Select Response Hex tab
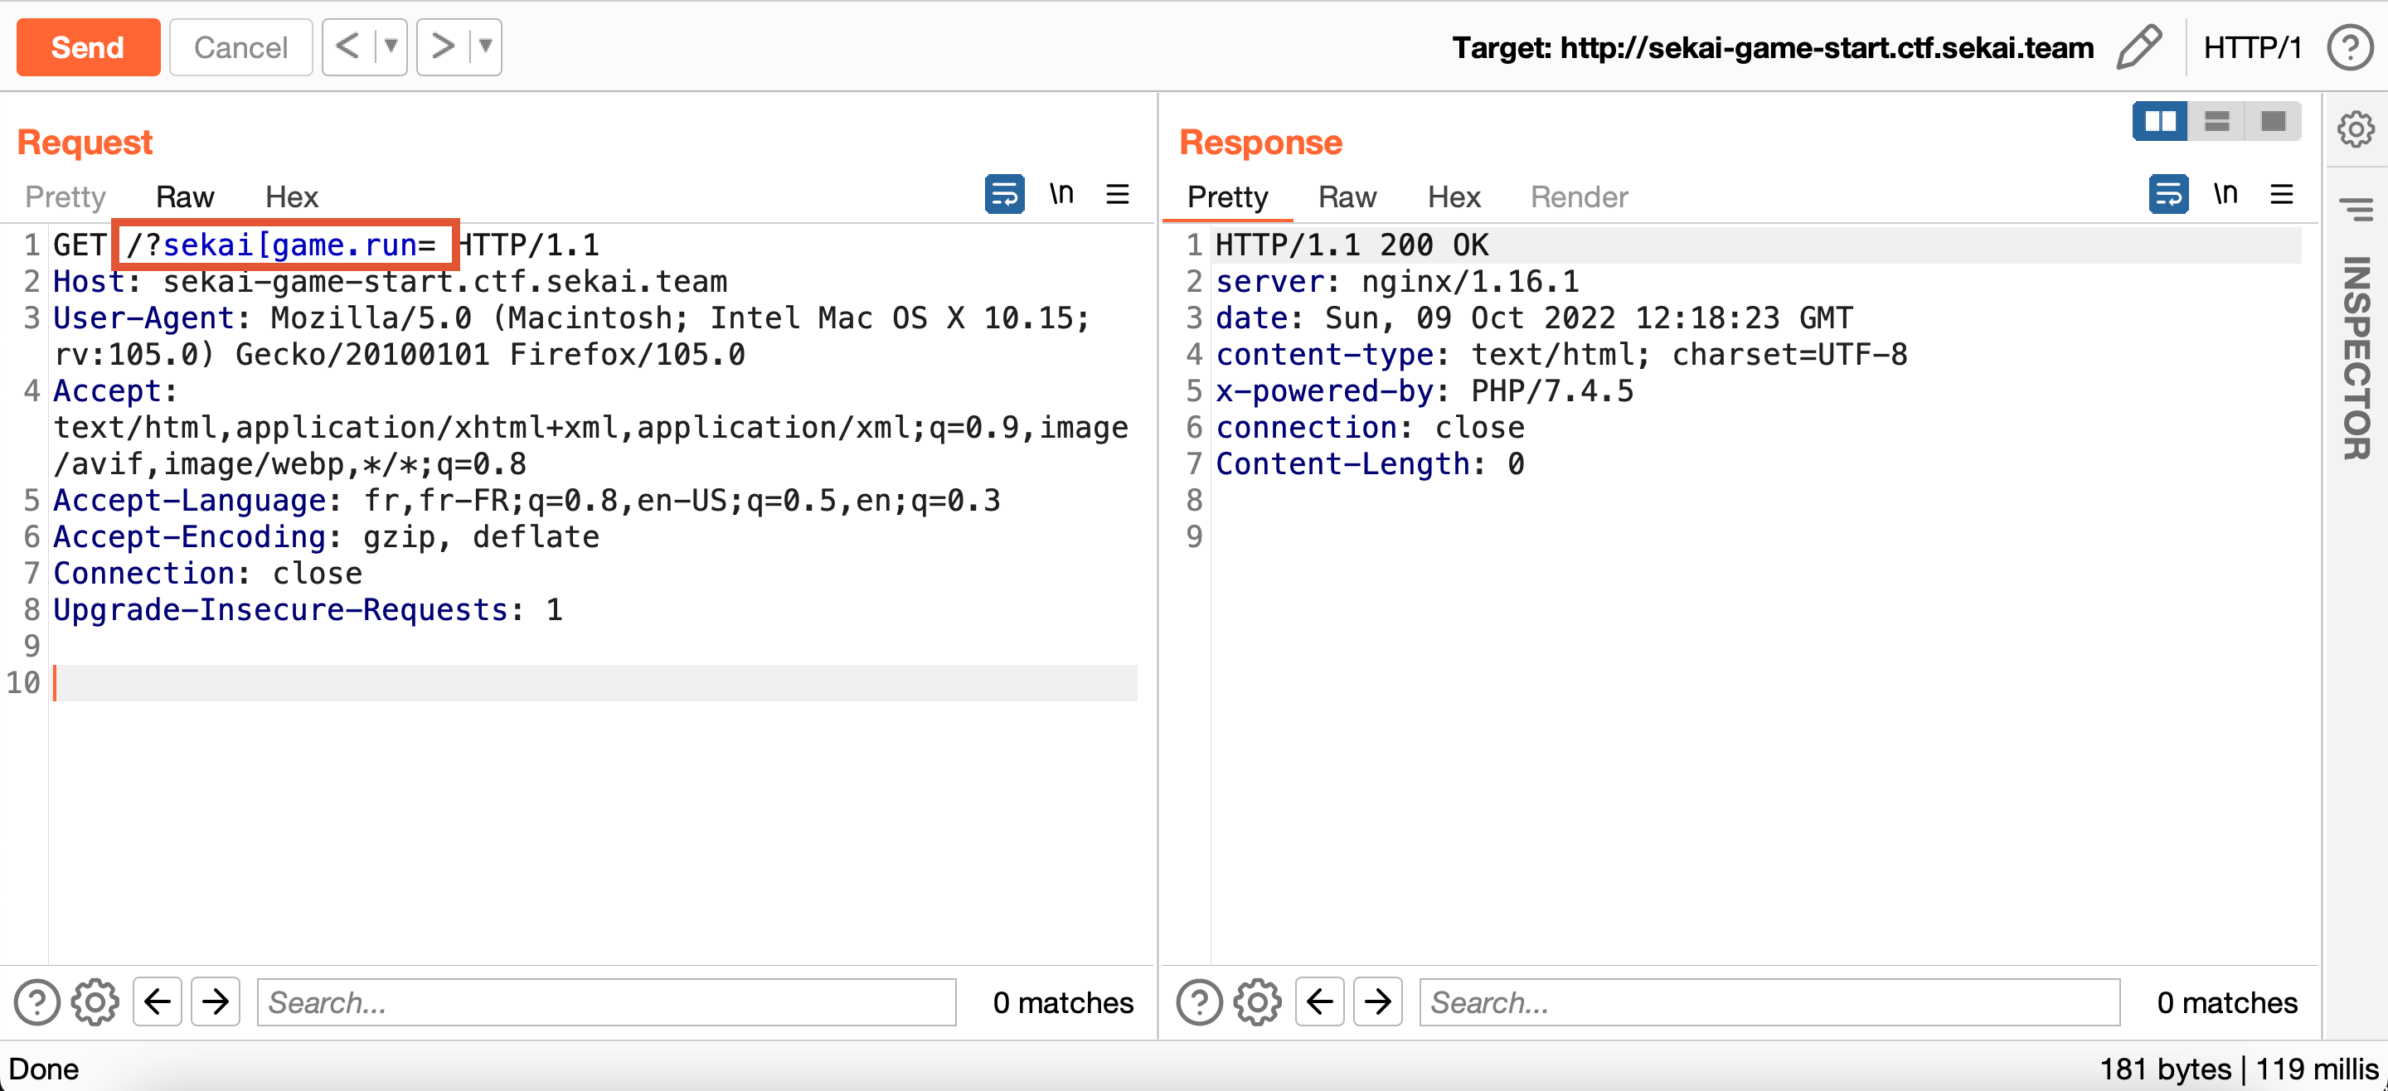The width and height of the screenshot is (2388, 1091). pyautogui.click(x=1454, y=196)
